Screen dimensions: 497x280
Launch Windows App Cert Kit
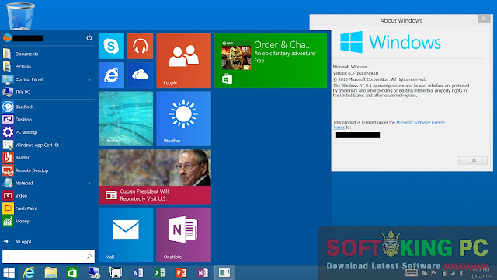click(x=48, y=145)
